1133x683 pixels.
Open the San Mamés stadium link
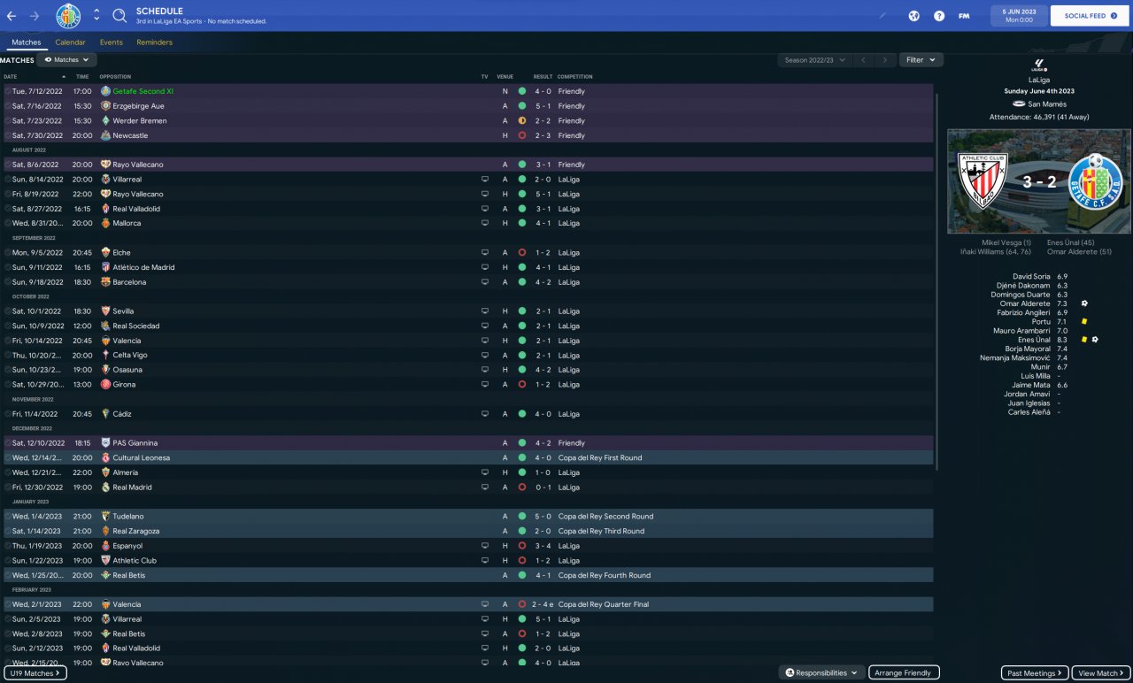1047,104
